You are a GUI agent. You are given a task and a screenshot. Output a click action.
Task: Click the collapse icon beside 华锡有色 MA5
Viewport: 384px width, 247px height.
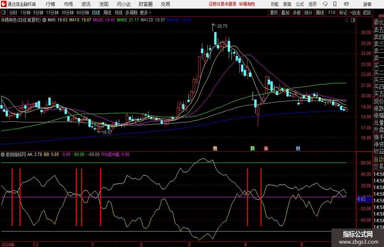(x=44, y=20)
